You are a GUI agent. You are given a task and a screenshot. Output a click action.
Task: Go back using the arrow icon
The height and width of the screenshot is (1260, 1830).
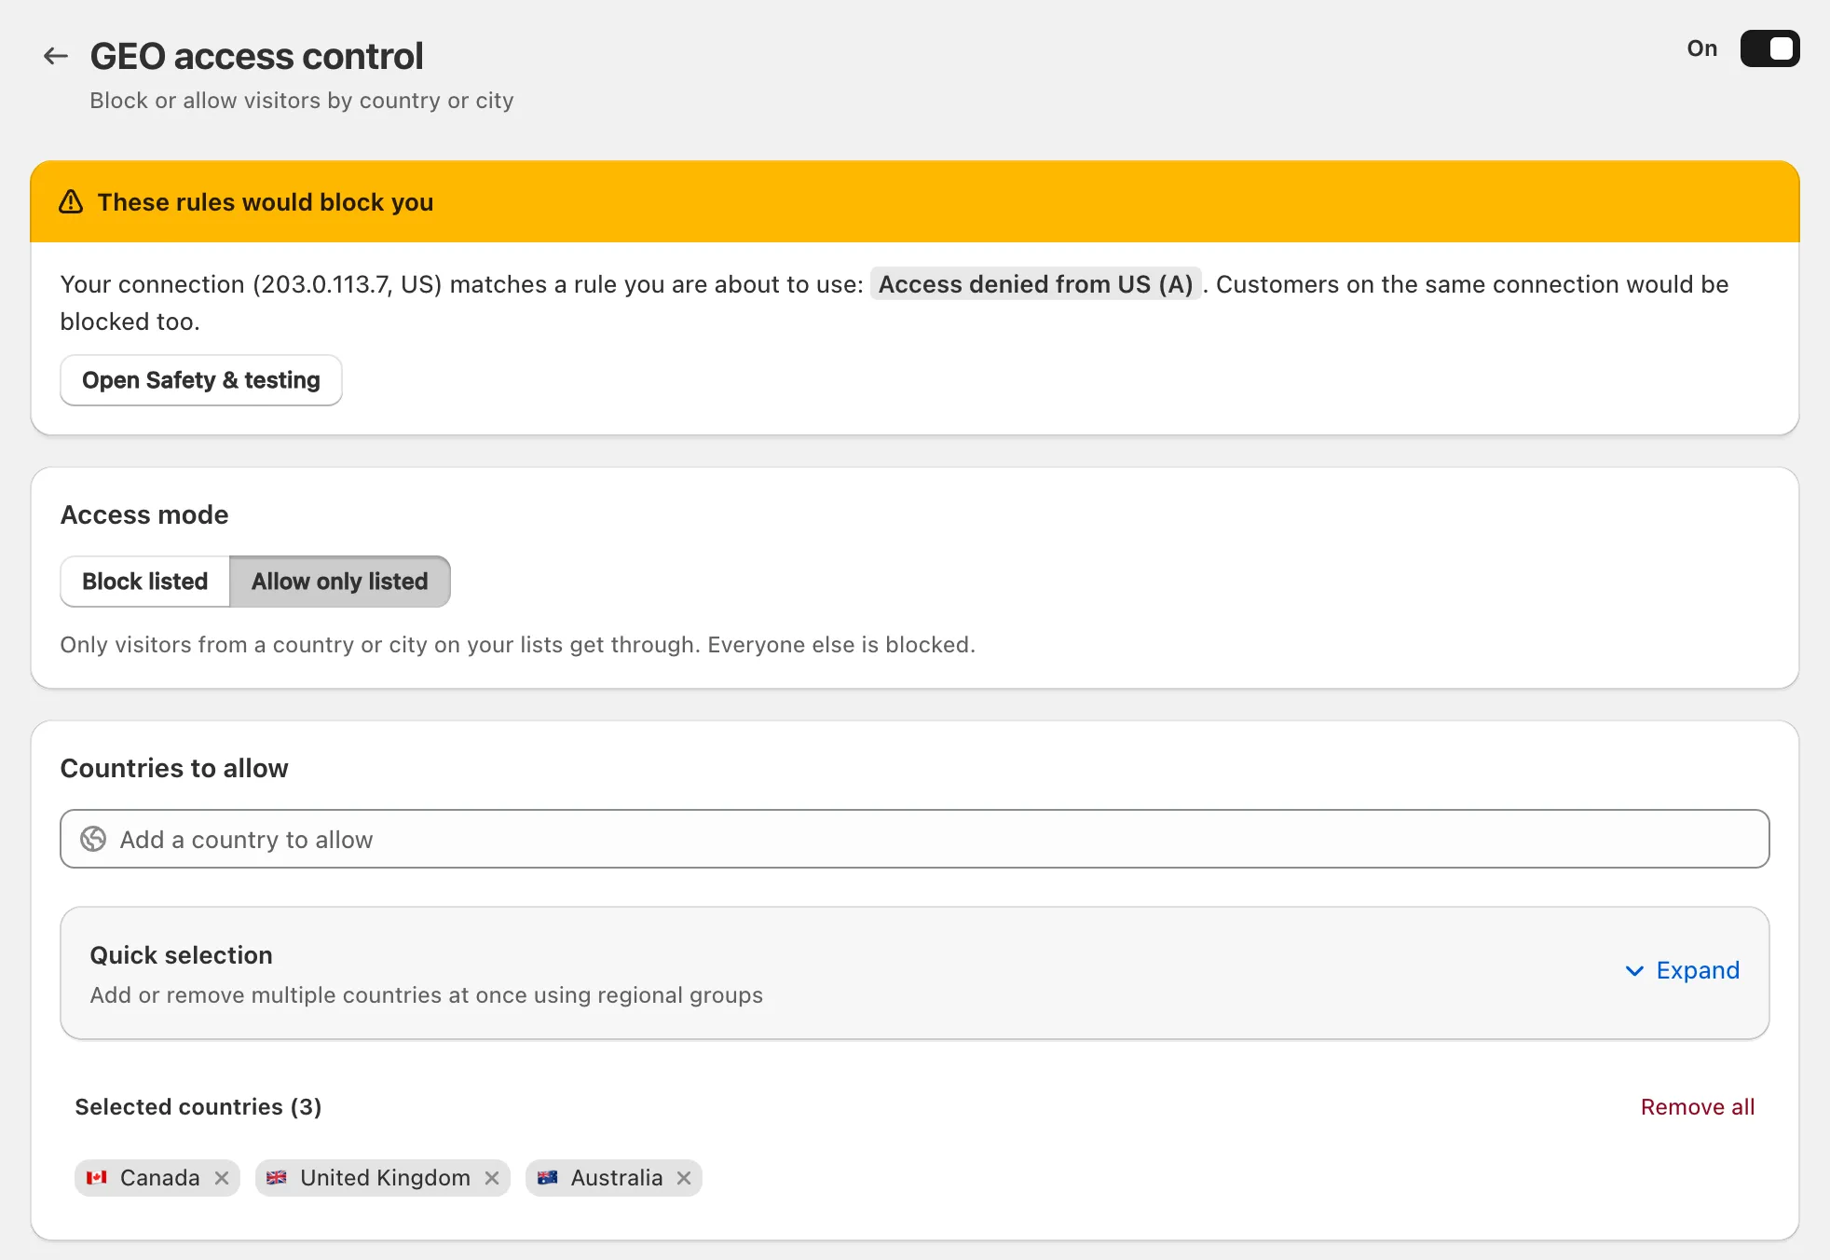point(56,56)
